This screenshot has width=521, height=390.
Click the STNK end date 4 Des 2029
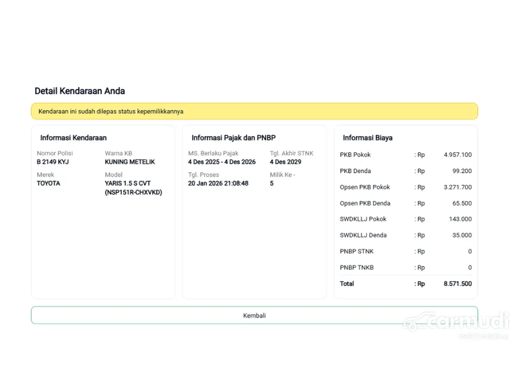pyautogui.click(x=285, y=162)
